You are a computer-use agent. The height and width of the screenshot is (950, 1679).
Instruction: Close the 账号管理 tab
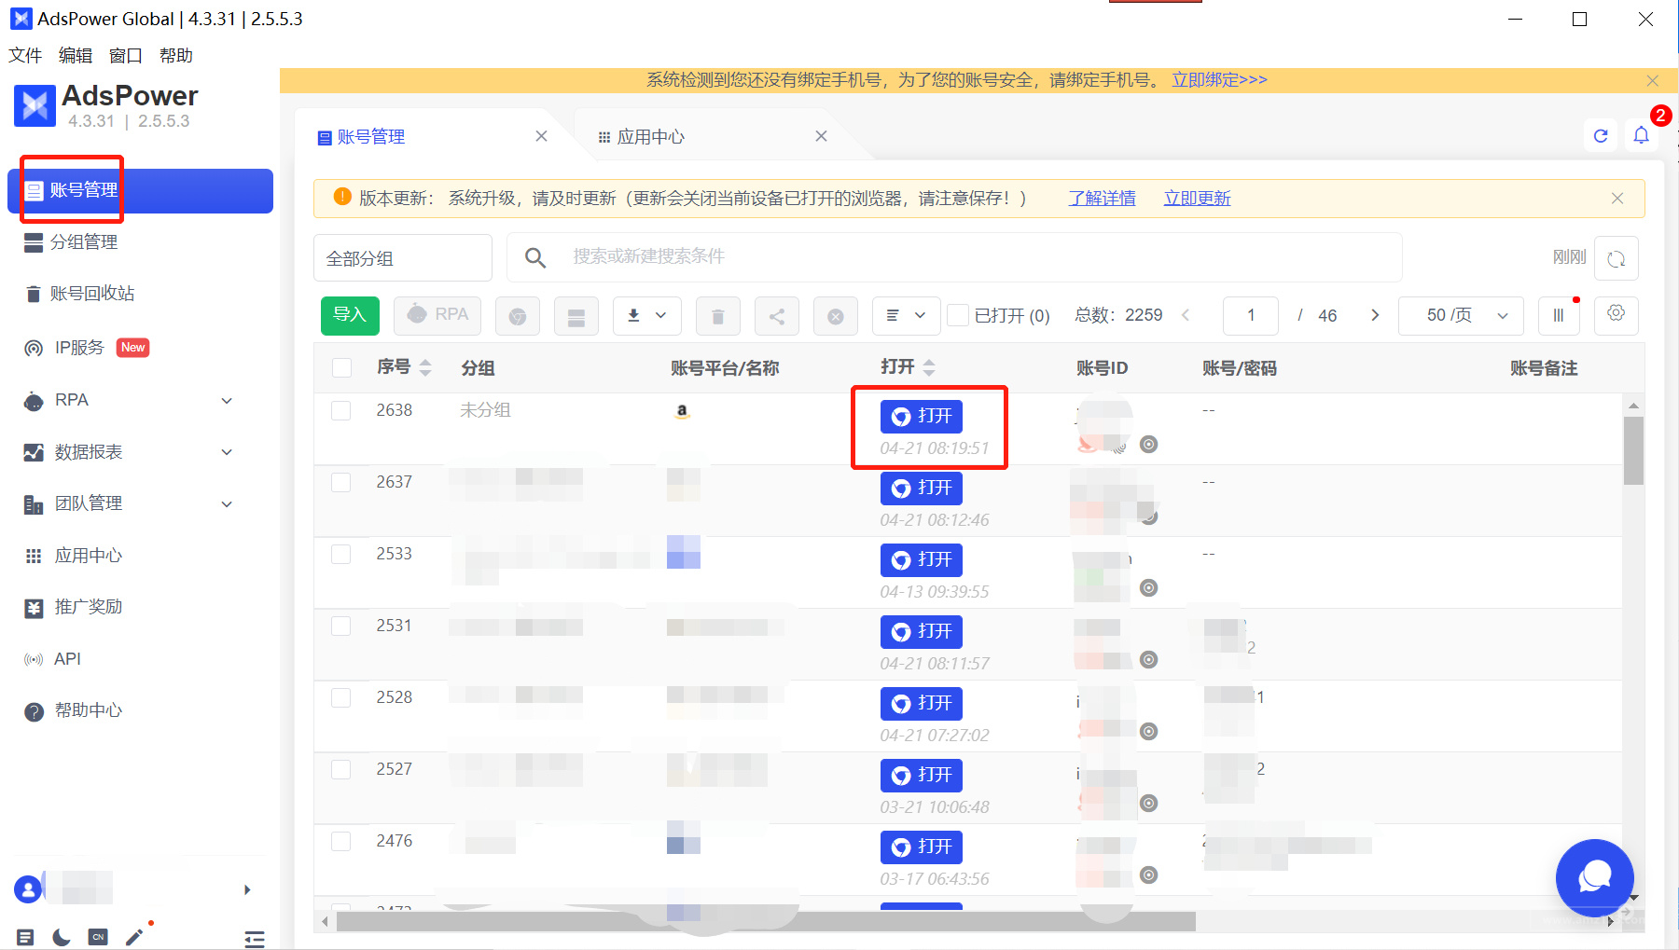point(541,136)
